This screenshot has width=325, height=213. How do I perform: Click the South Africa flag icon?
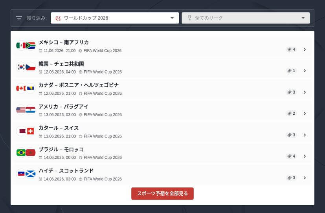[x=31, y=45]
